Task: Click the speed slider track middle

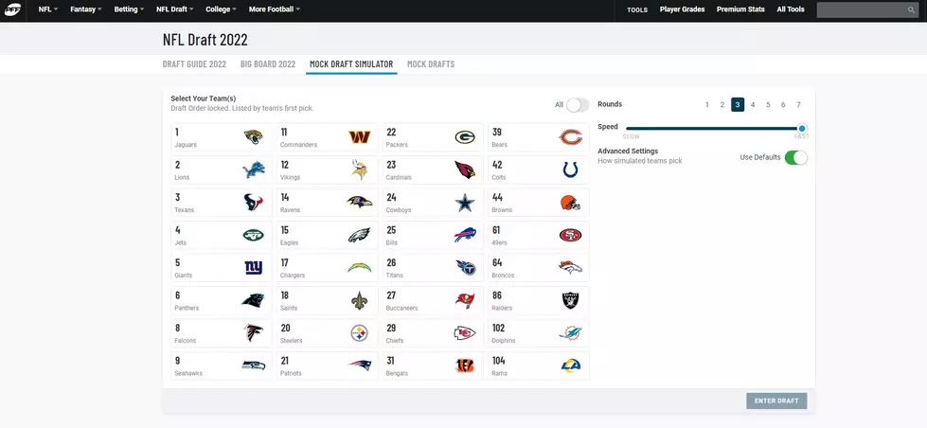Action: (712, 128)
